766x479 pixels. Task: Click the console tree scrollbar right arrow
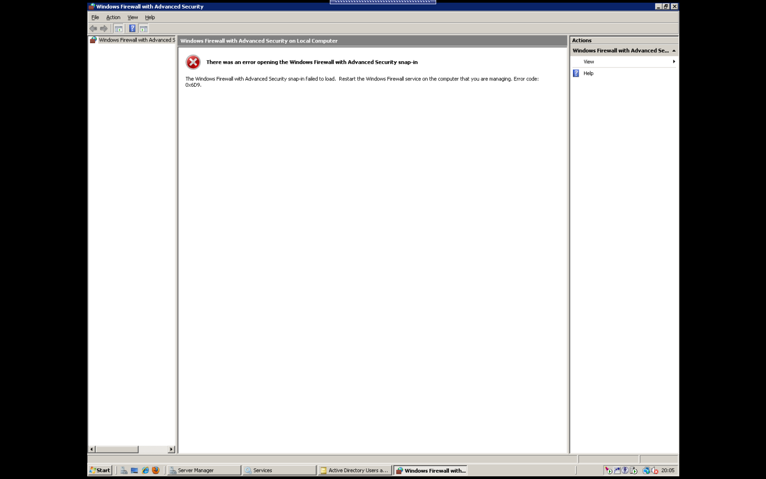(171, 449)
